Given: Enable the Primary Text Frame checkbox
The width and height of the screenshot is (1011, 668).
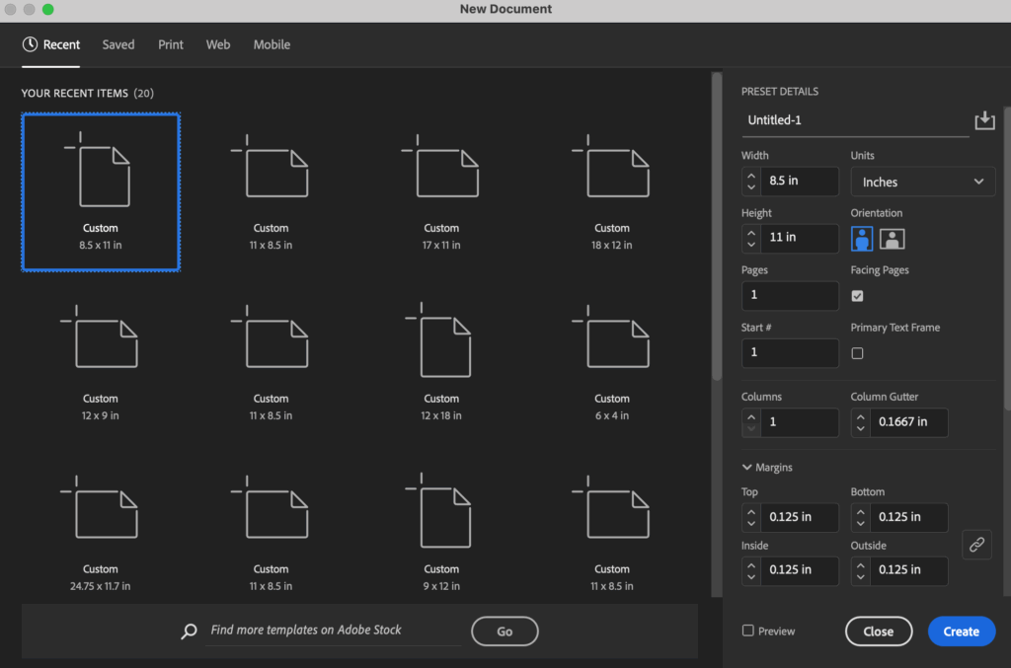Looking at the screenshot, I should (x=857, y=353).
